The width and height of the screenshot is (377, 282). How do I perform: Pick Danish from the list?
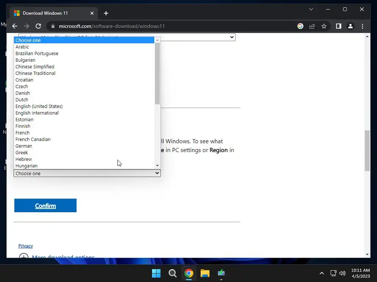[x=84, y=93]
